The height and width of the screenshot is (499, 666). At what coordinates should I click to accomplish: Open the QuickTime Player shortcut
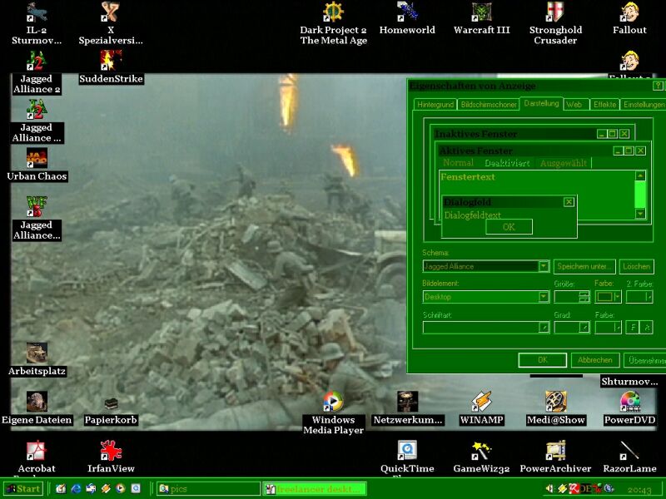tap(407, 451)
